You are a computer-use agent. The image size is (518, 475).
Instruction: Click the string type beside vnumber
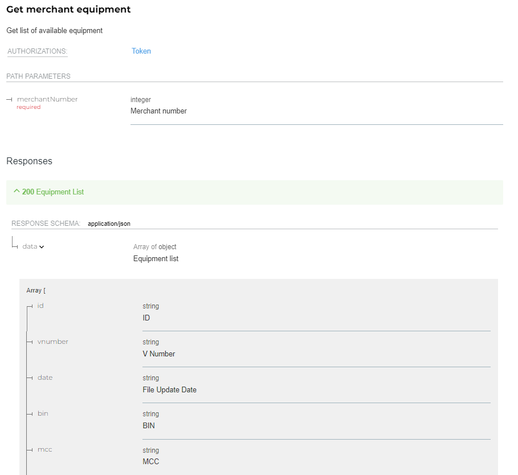(150, 342)
